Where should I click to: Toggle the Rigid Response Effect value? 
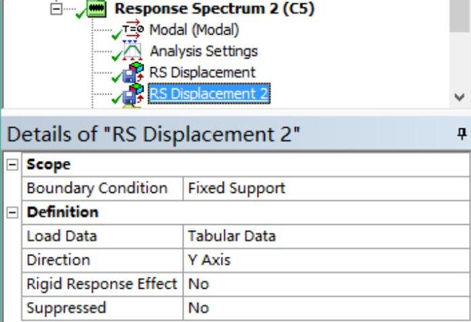(x=198, y=284)
